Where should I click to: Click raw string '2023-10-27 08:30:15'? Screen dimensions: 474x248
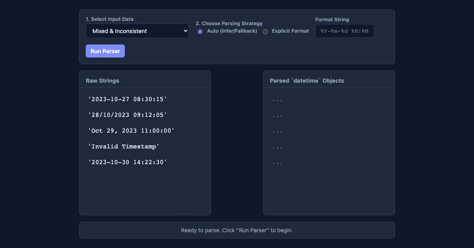(128, 99)
